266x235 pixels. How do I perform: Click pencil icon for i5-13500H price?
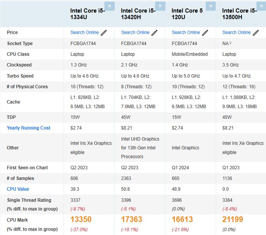click(256, 33)
